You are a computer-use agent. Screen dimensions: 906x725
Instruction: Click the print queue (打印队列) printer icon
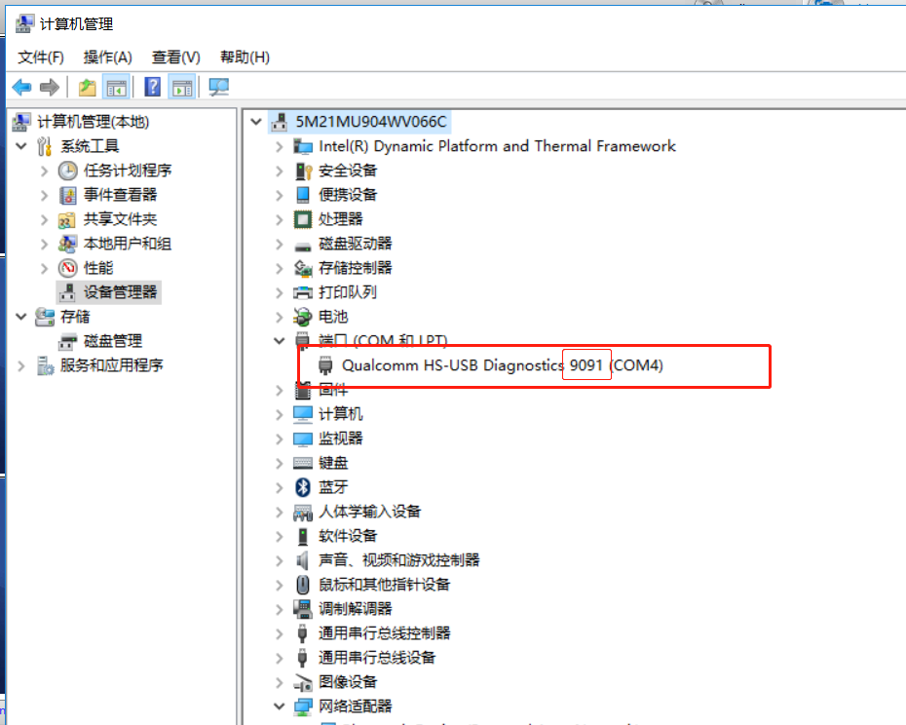point(303,292)
